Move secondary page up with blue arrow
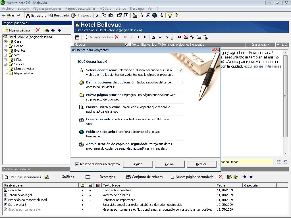This screenshot has width=291, height=218. tap(245, 177)
